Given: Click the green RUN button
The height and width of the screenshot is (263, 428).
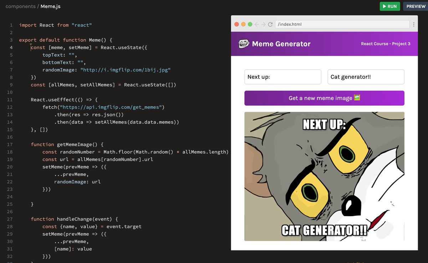Looking at the screenshot, I should pyautogui.click(x=390, y=6).
